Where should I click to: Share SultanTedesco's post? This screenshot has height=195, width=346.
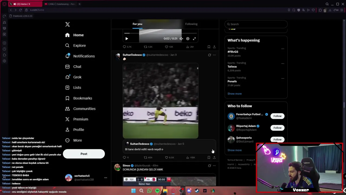tap(214, 157)
